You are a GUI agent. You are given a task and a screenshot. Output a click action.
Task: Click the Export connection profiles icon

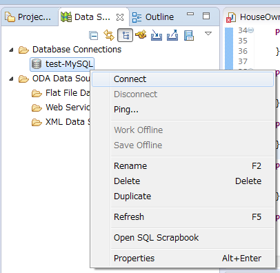click(x=172, y=35)
